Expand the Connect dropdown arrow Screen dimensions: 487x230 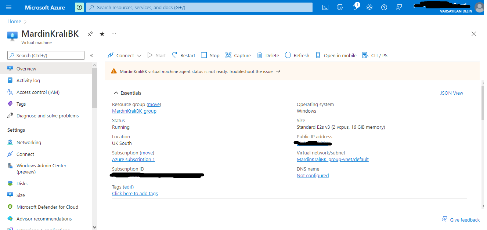139,56
